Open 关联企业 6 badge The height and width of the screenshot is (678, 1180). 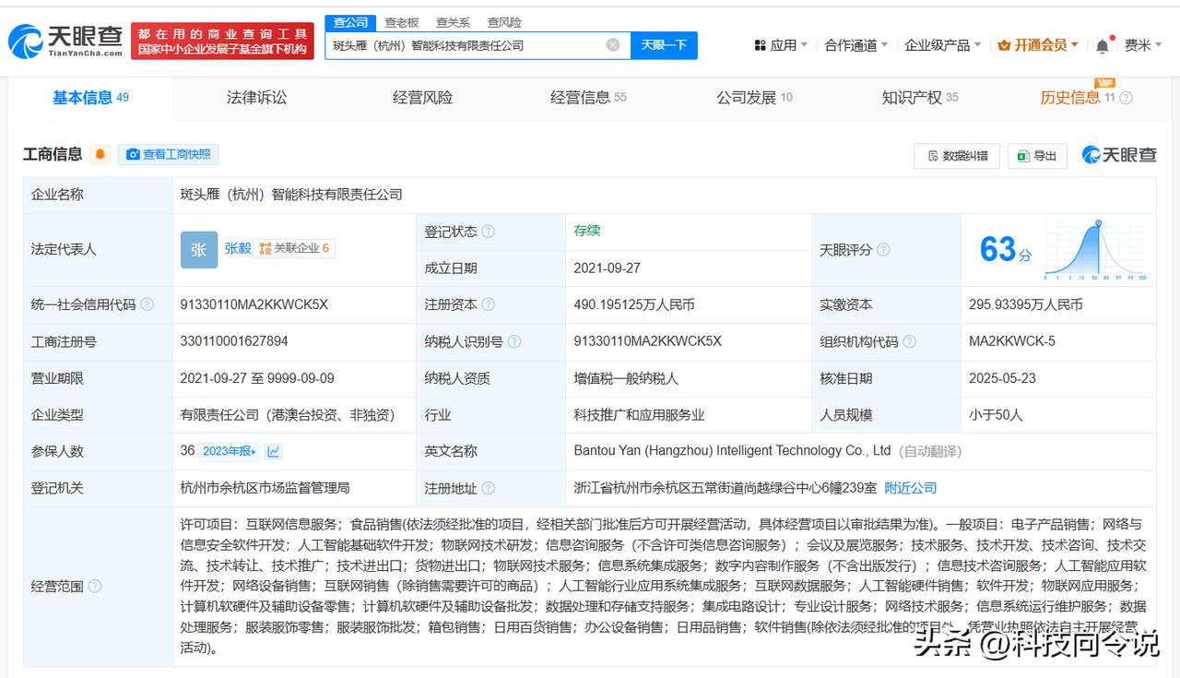pyautogui.click(x=294, y=248)
